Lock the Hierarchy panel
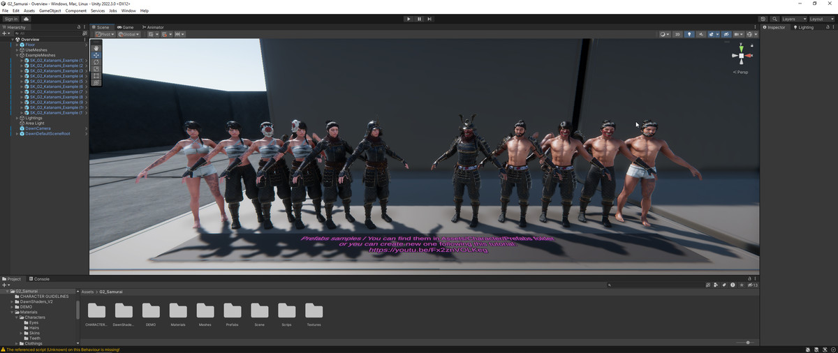 [79, 27]
